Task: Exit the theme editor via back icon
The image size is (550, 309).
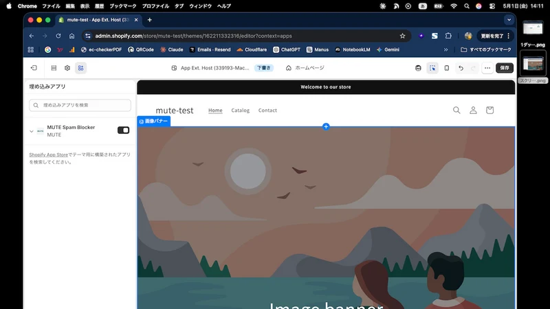Action: 34,68
